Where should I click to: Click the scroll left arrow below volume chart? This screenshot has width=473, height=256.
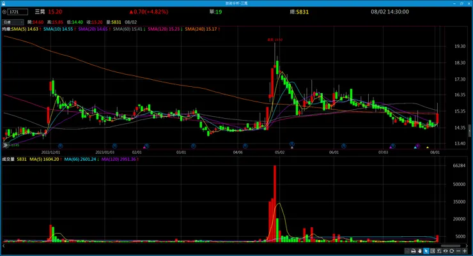(3, 246)
